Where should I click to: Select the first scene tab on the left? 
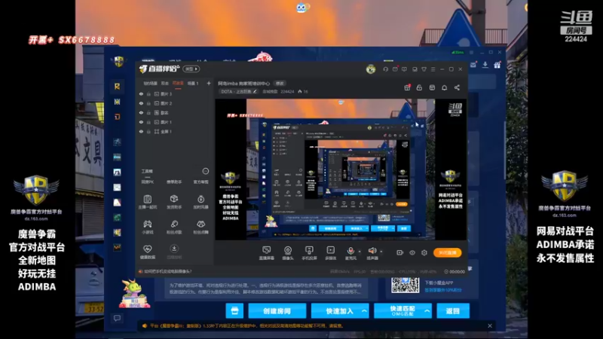[150, 84]
